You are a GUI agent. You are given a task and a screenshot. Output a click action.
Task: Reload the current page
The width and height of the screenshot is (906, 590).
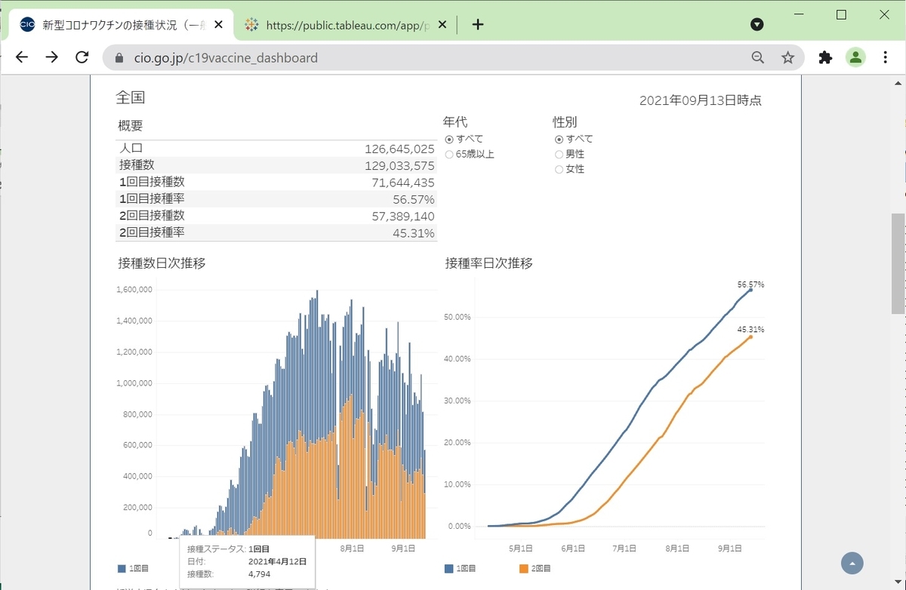[82, 57]
